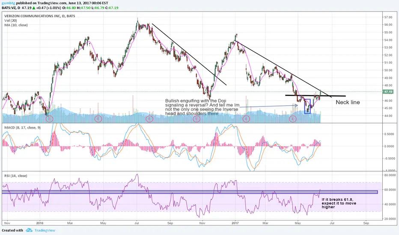This screenshot has height=235, width=399.
Task: Click the earnings E marker before May 2016
Action: (98, 119)
